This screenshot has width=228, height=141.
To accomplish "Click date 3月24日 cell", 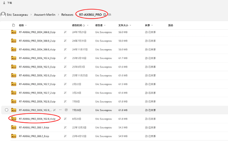I will [76, 93].
